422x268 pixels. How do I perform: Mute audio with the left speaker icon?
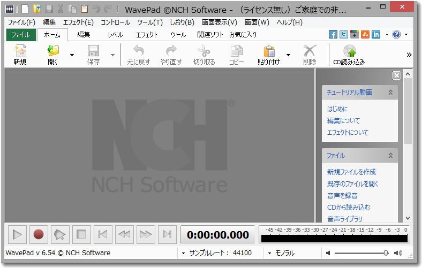tap(328, 253)
